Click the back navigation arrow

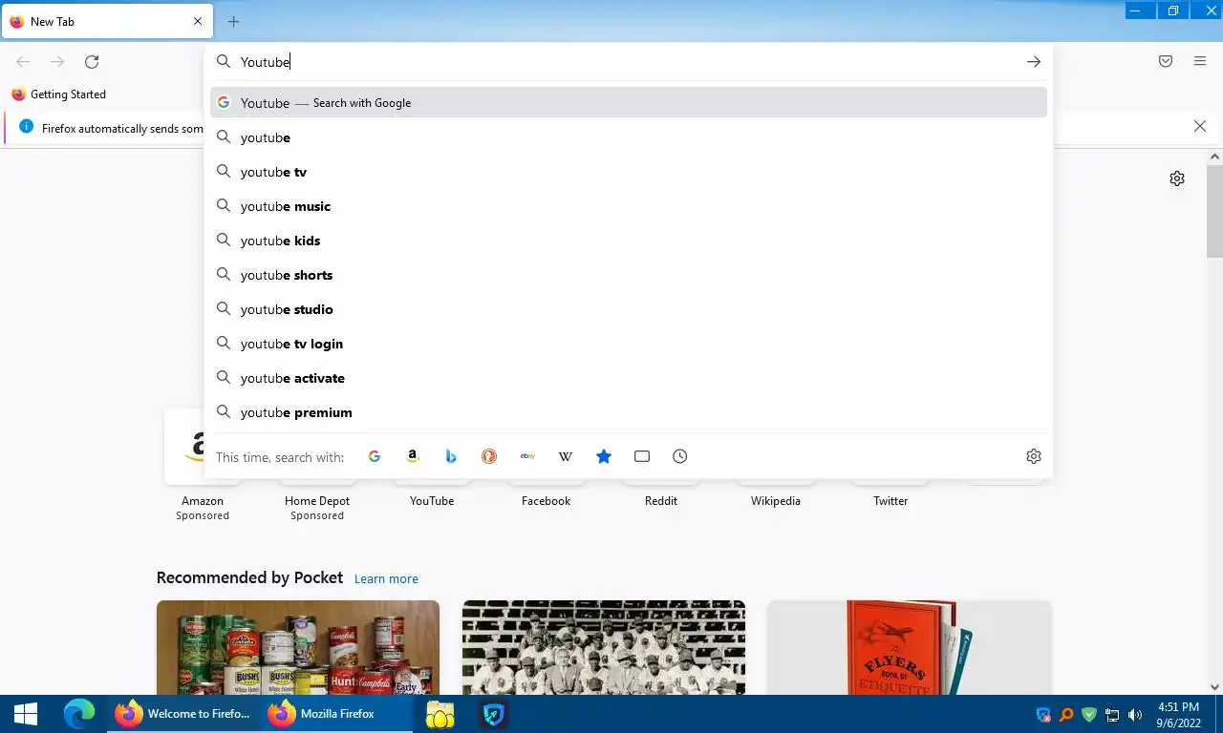23,62
